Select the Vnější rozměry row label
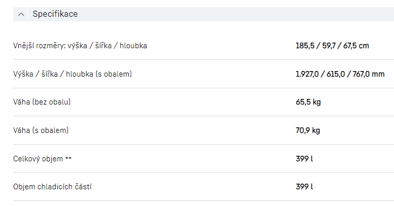394x206 pixels. (x=80, y=46)
